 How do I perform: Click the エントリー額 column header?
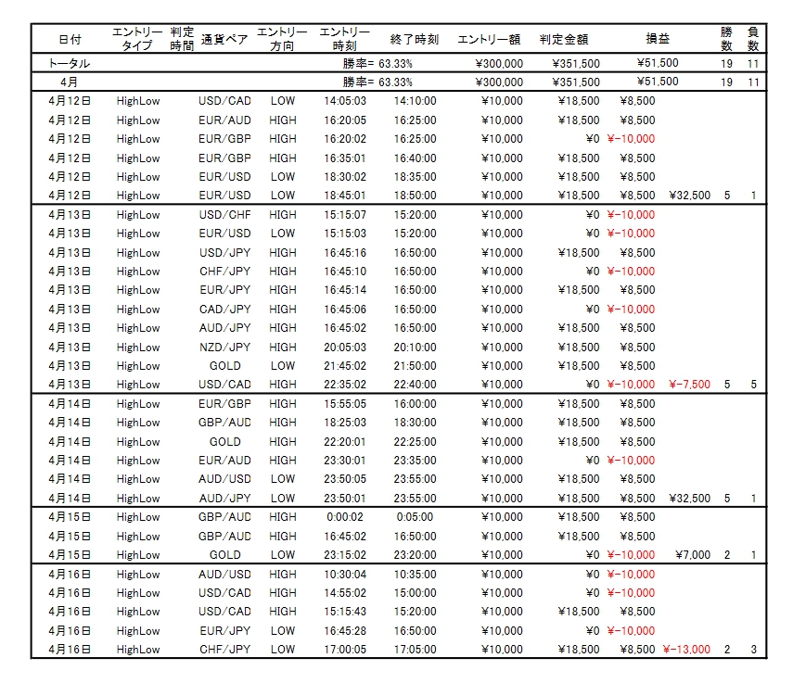[x=489, y=39]
